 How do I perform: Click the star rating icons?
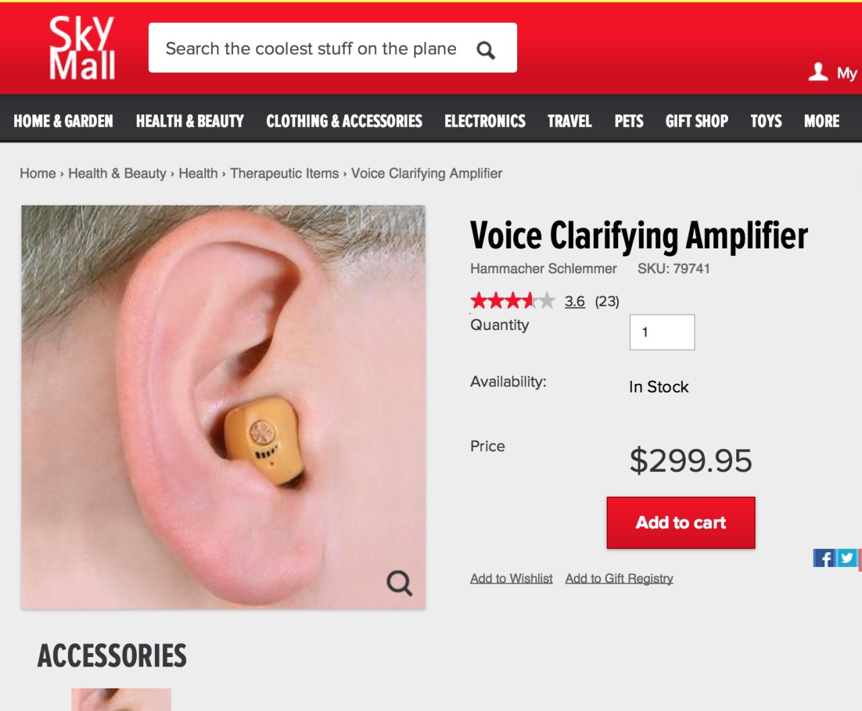click(x=512, y=300)
